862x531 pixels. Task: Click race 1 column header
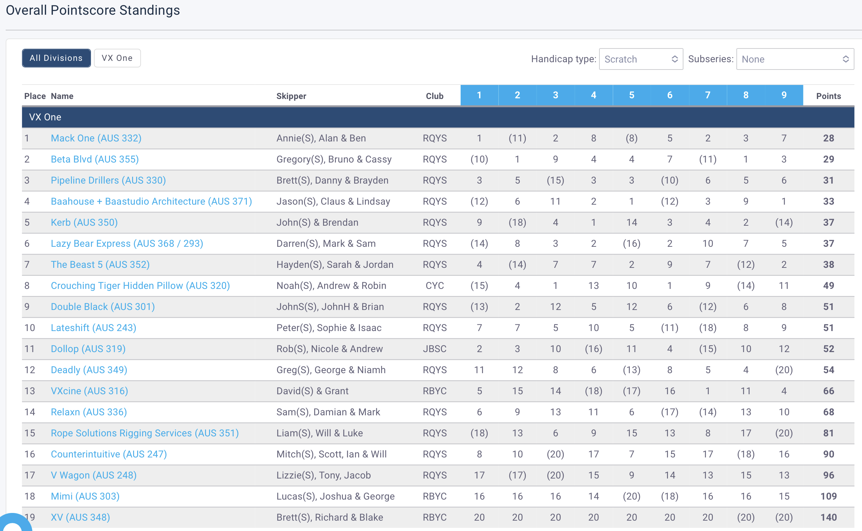click(479, 95)
